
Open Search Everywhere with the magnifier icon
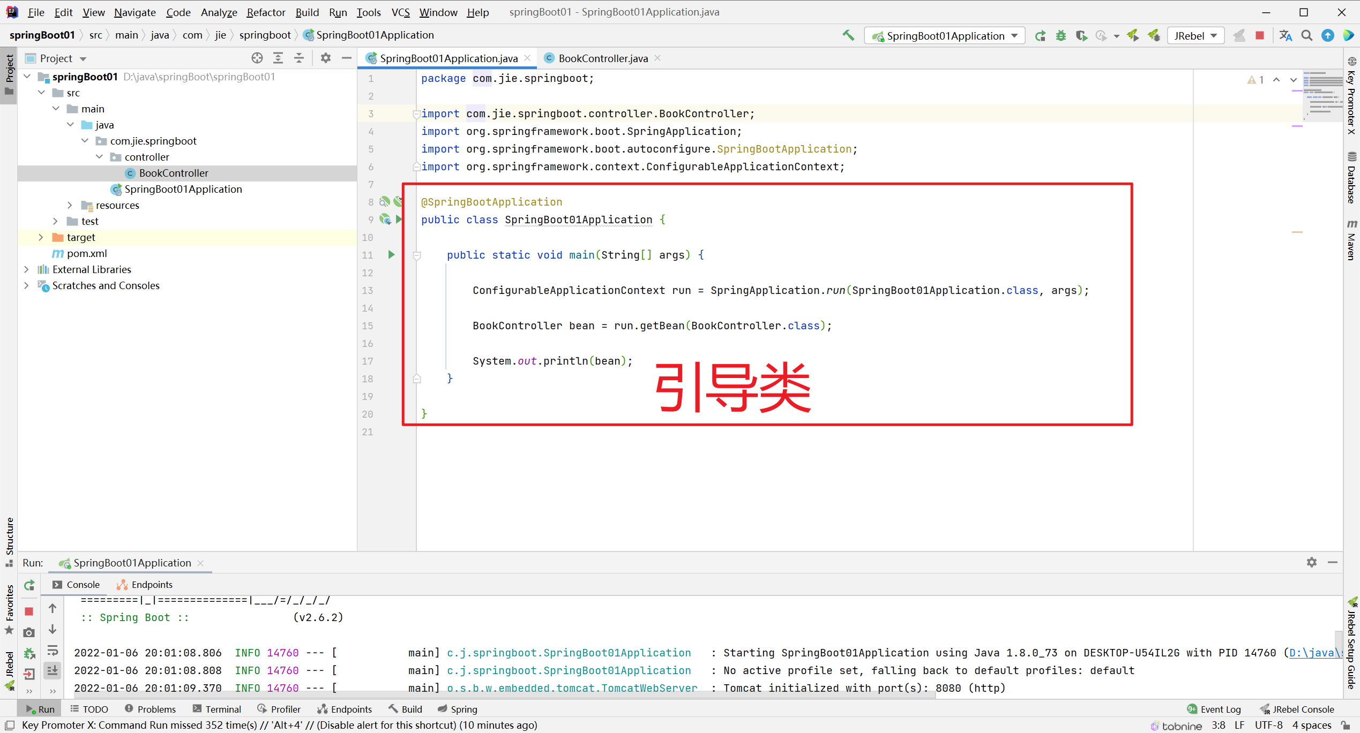tap(1306, 35)
